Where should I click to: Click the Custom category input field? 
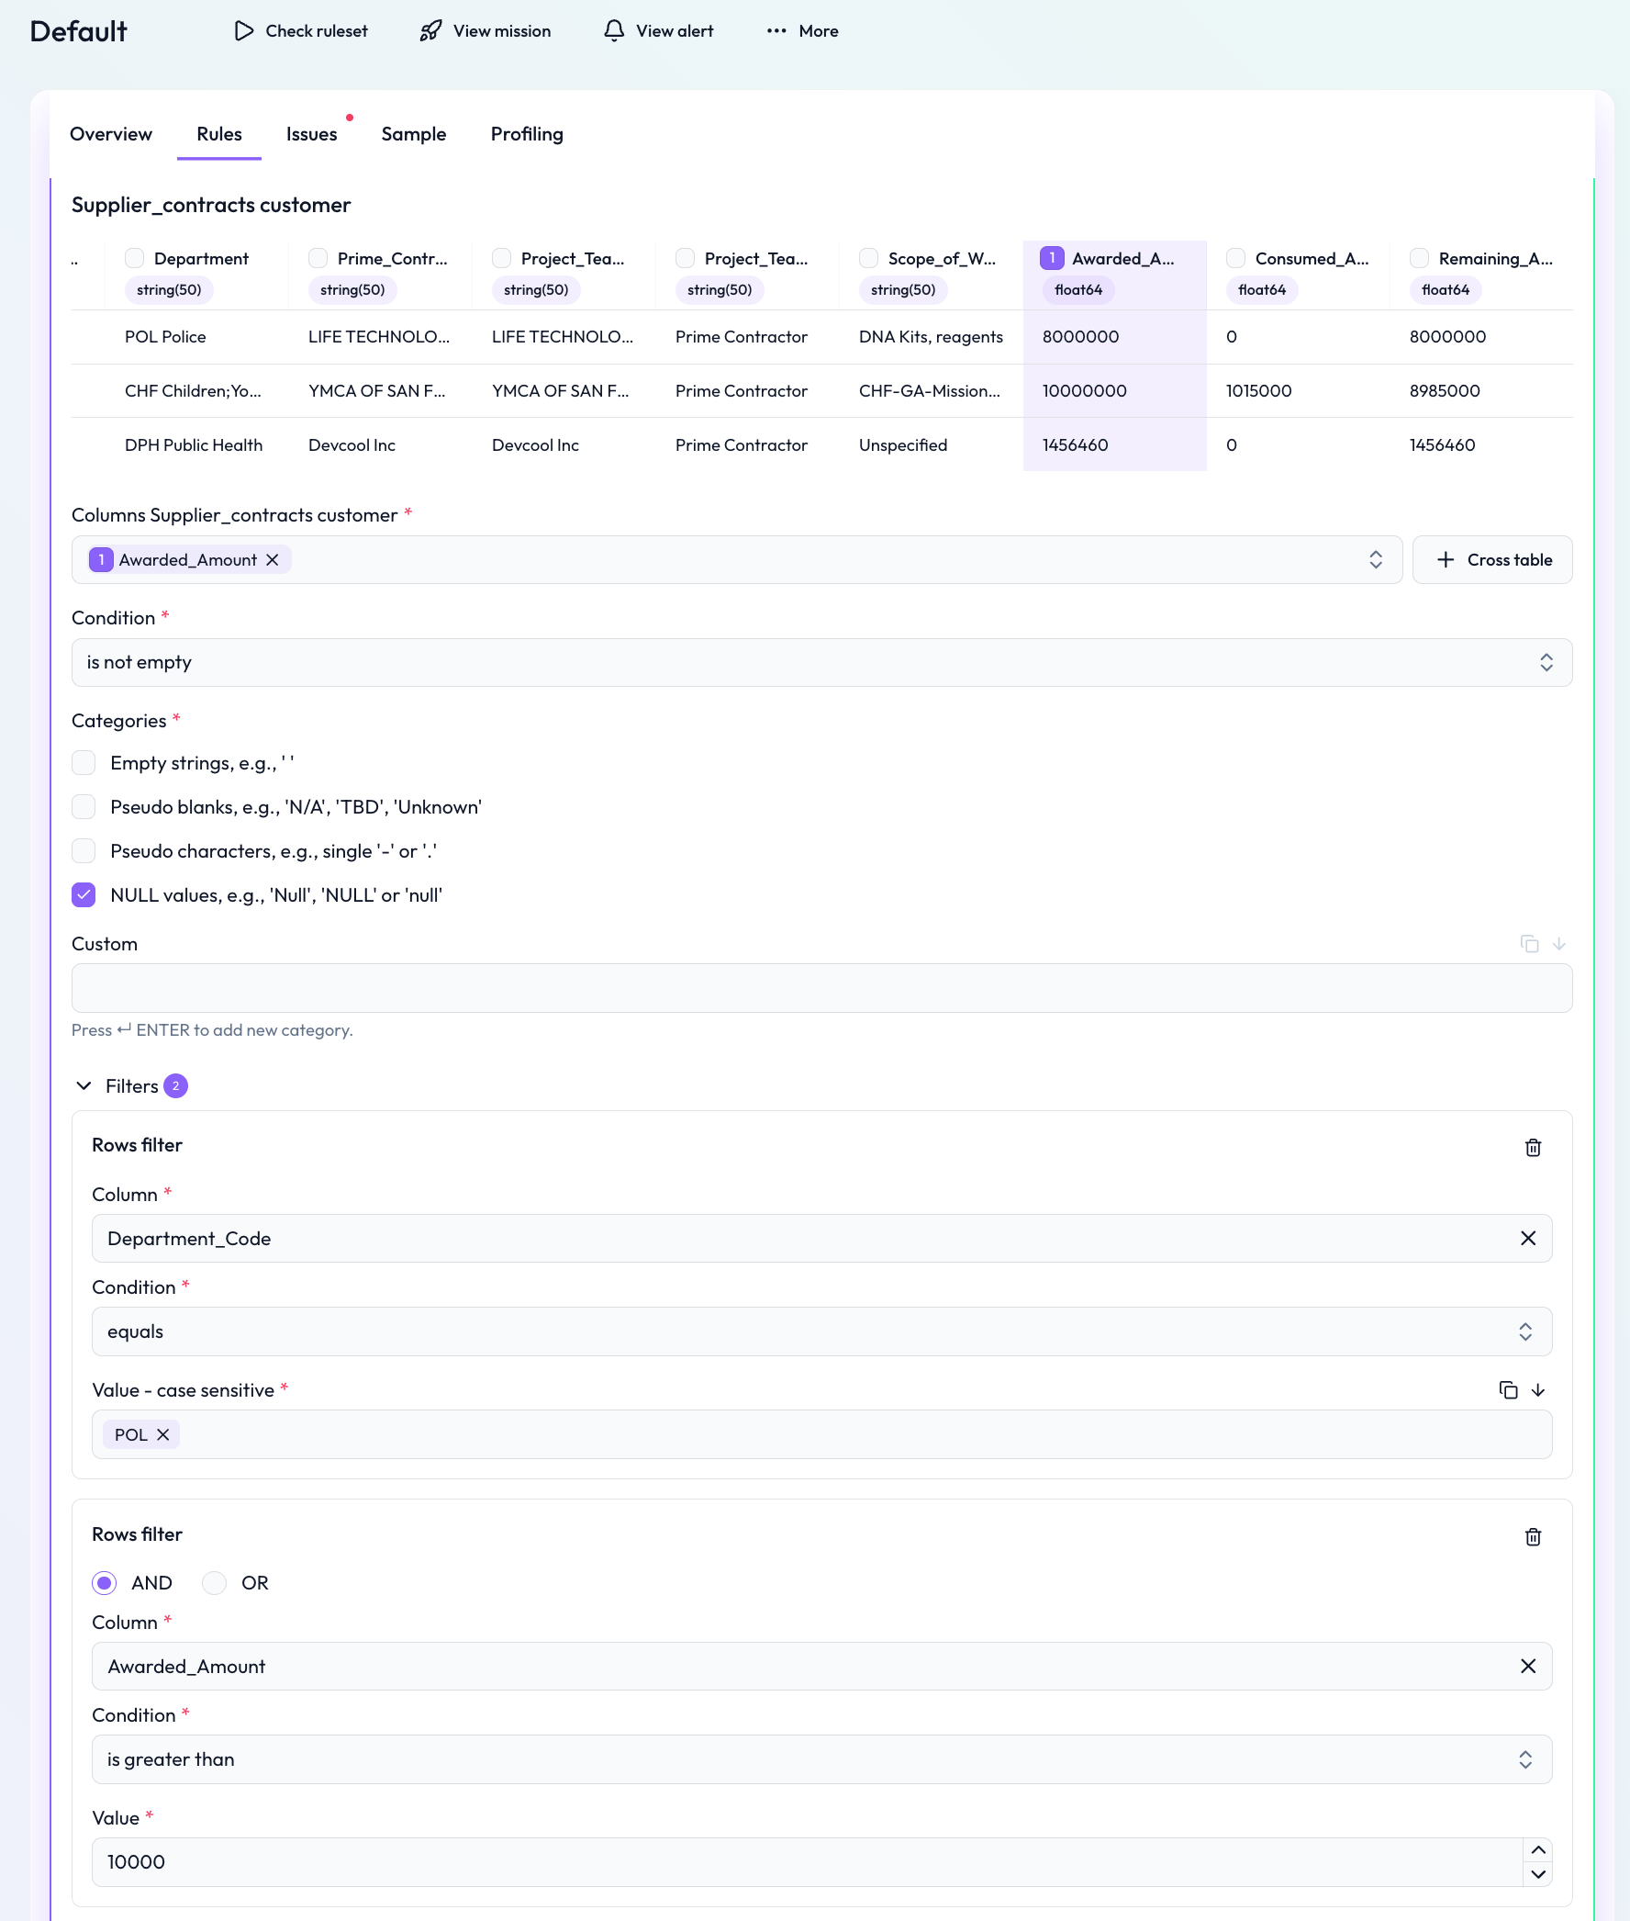821,988
